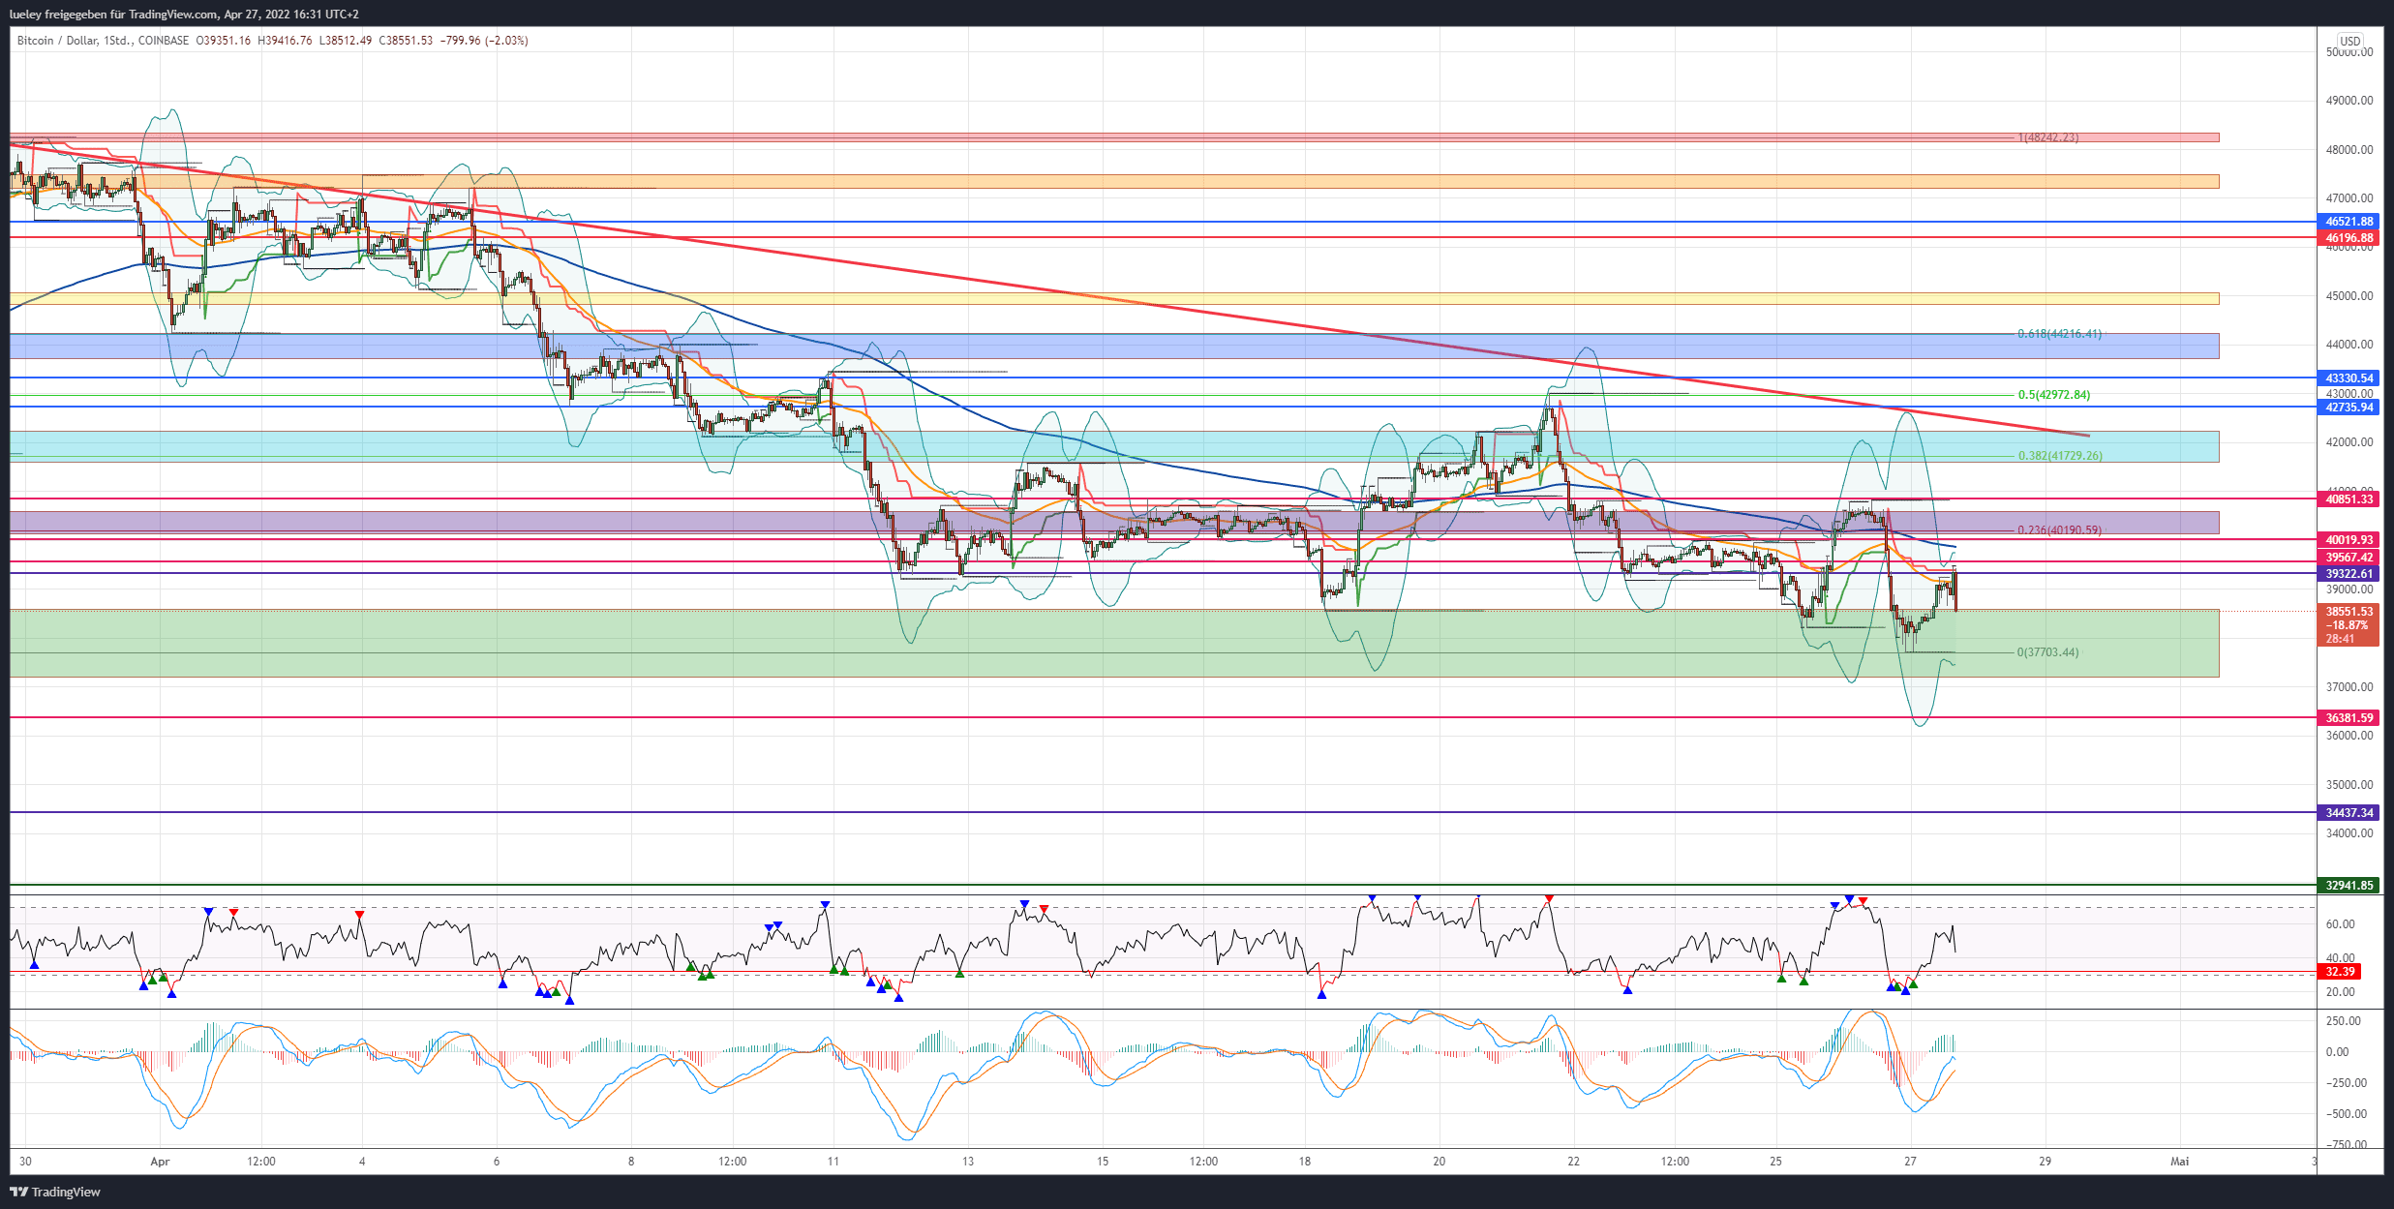Open the USD currency selector
This screenshot has width=2394, height=1209.
tap(2350, 41)
